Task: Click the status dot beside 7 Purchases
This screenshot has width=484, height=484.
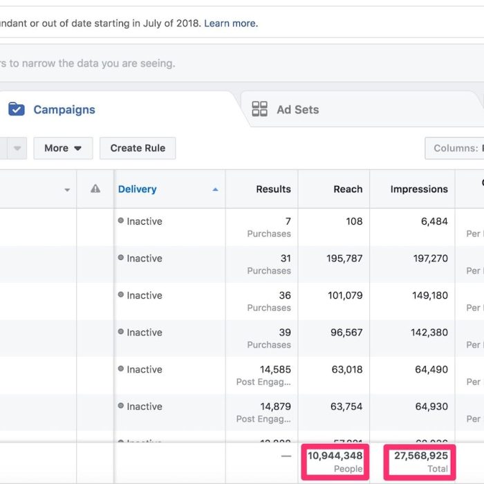Action: point(121,221)
